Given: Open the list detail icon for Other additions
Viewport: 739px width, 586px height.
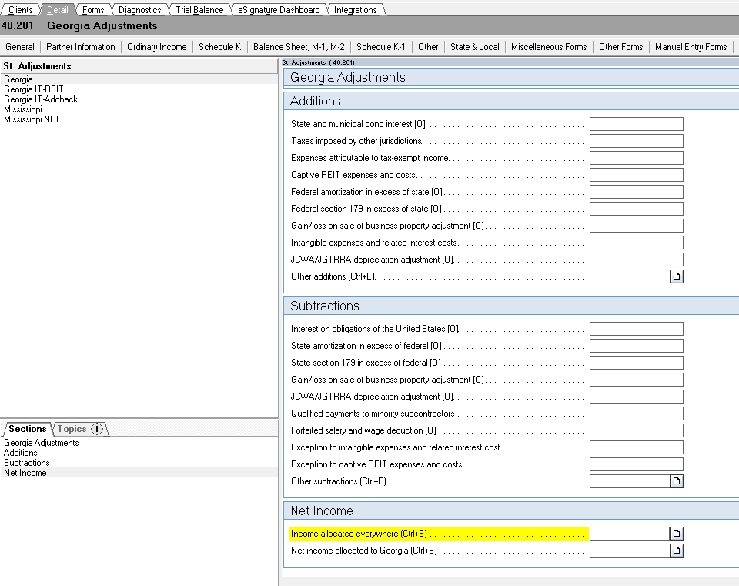Looking at the screenshot, I should (x=676, y=276).
